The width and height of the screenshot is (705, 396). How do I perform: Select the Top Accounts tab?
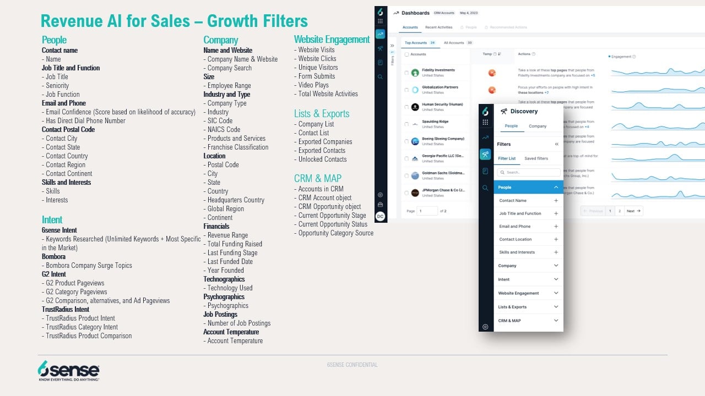coord(420,42)
